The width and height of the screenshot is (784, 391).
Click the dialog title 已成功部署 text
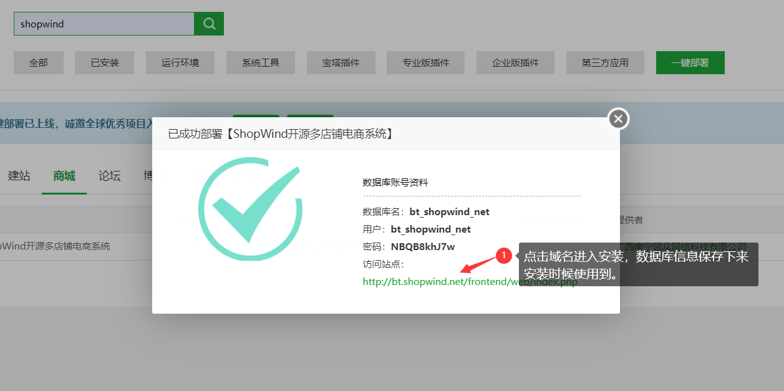tap(281, 134)
